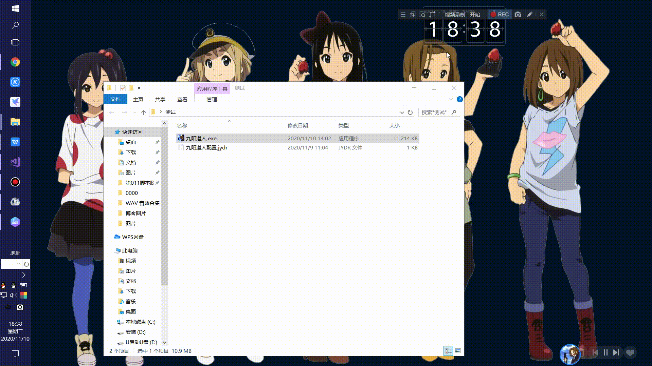Click the battery power tray icon
Screen dimensions: 652x366
[x=23, y=285]
